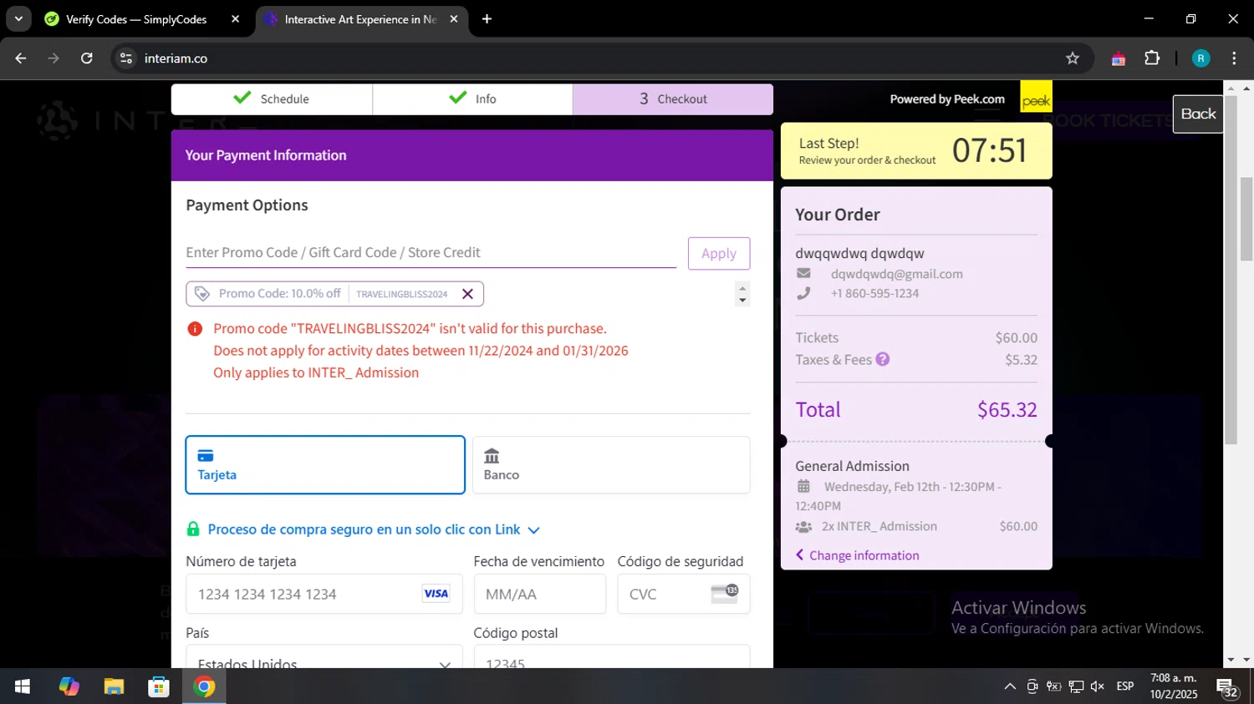Viewport: 1254px width, 704px height.
Task: Click the Número de tarjeta field
Action: click(324, 594)
